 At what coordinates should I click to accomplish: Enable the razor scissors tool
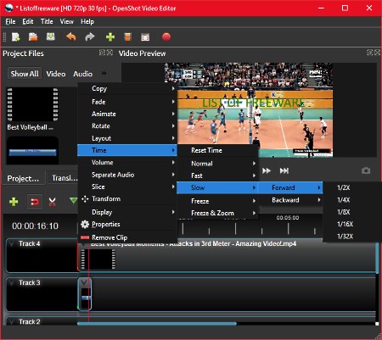[52, 202]
